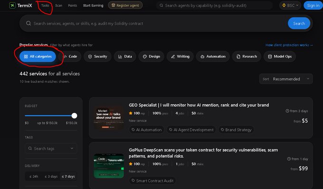Click the budget slider handle
This screenshot has height=189, width=323.
75,116
